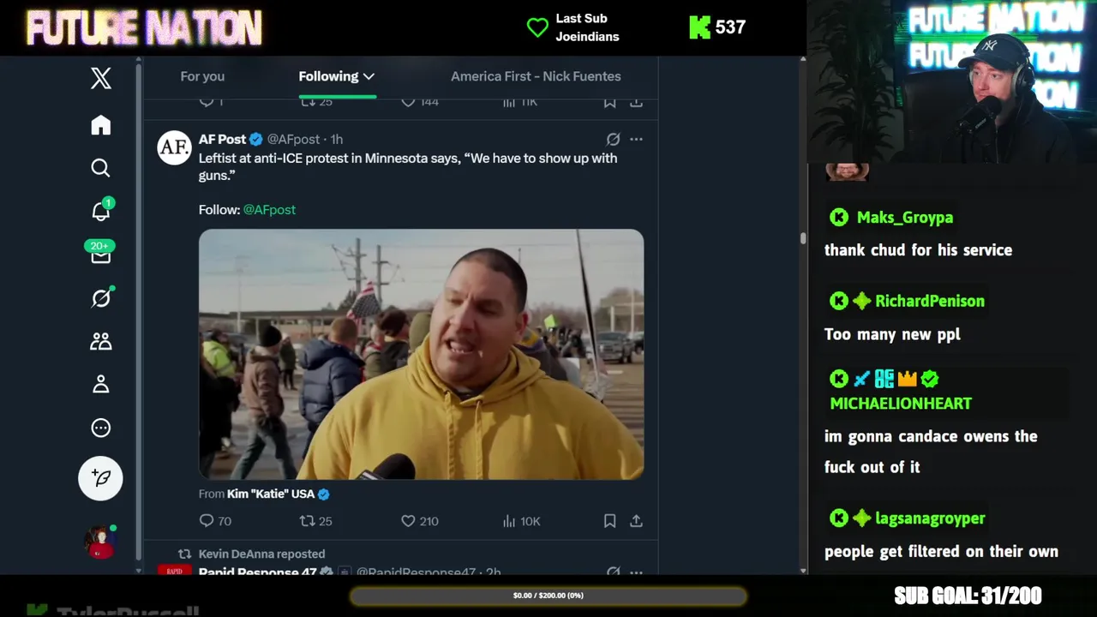Click the FUTURE NATION stream logo
The height and width of the screenshot is (617, 1097).
pos(144,28)
